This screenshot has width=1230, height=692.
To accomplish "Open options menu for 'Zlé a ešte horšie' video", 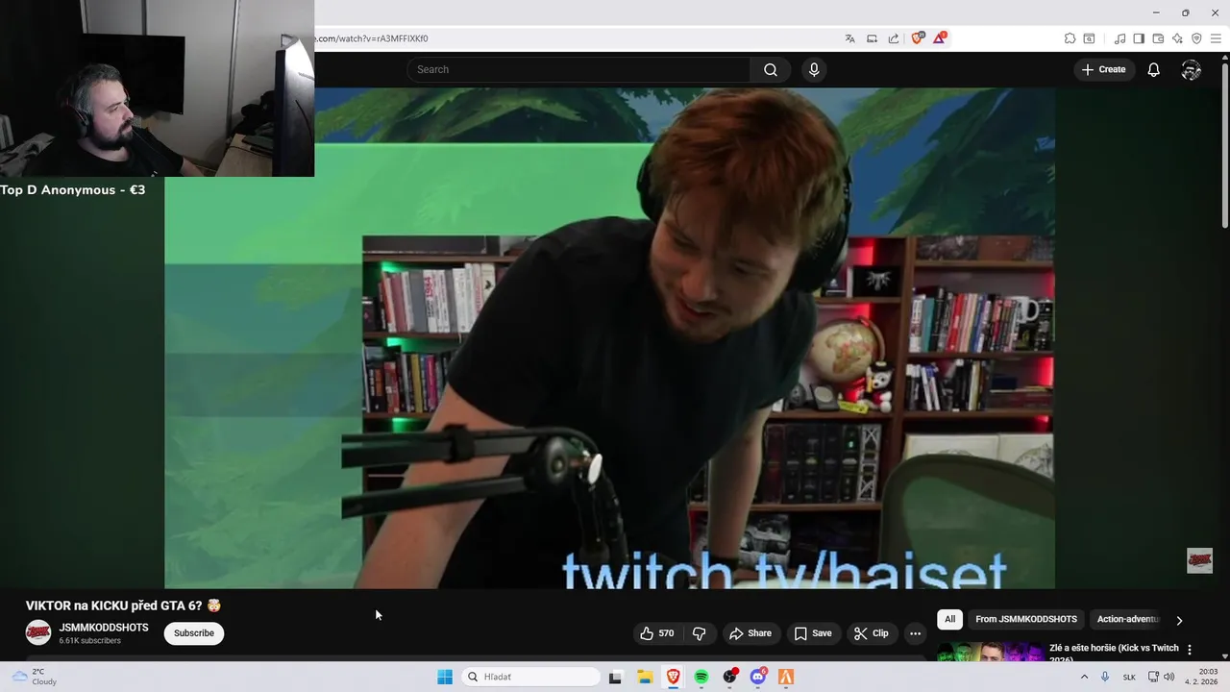I will (1190, 650).
